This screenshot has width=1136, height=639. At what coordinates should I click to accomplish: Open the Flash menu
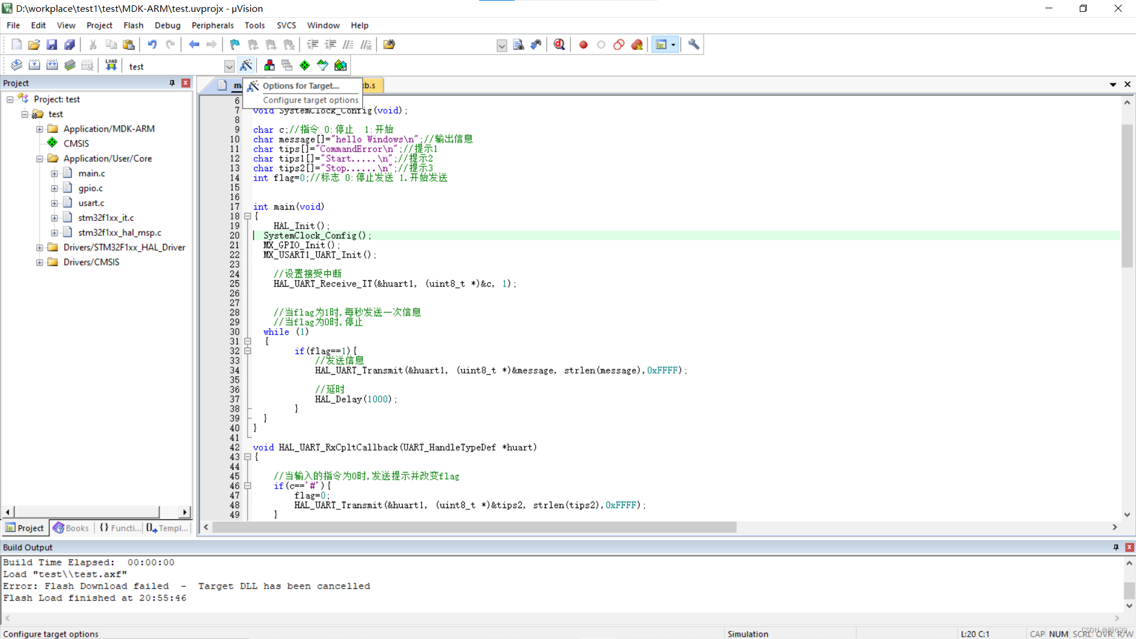click(x=133, y=25)
